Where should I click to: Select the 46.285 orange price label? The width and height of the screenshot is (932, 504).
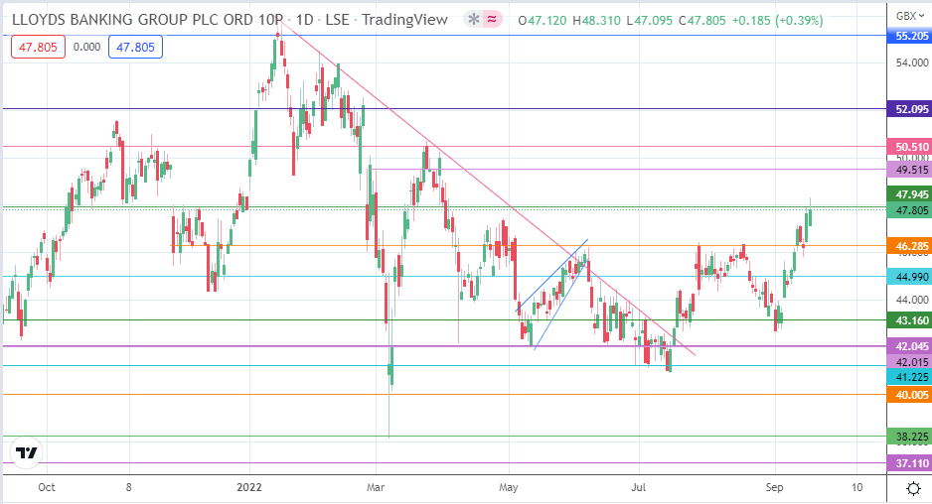tap(909, 246)
